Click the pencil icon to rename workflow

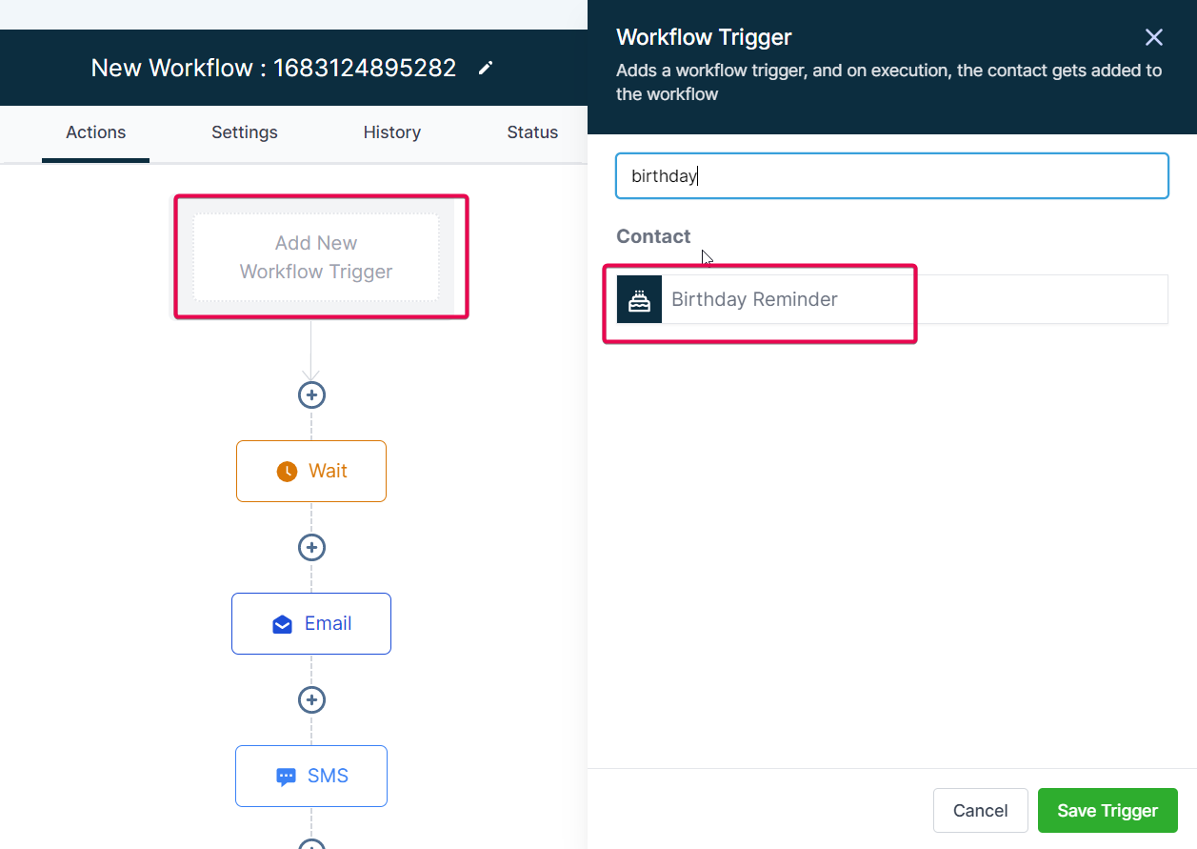pyautogui.click(x=485, y=68)
